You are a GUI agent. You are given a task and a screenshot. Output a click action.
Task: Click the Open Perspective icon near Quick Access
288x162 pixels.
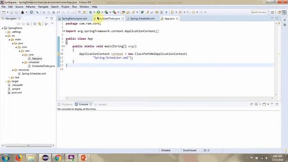pyautogui.click(x=273, y=12)
